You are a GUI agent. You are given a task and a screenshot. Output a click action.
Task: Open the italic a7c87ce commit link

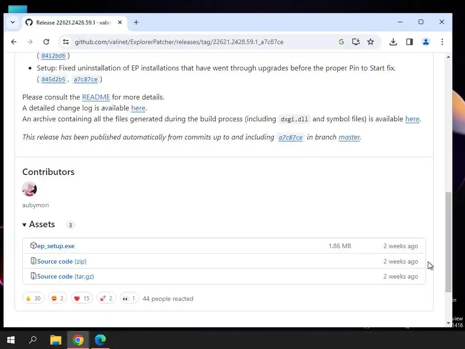[291, 137]
